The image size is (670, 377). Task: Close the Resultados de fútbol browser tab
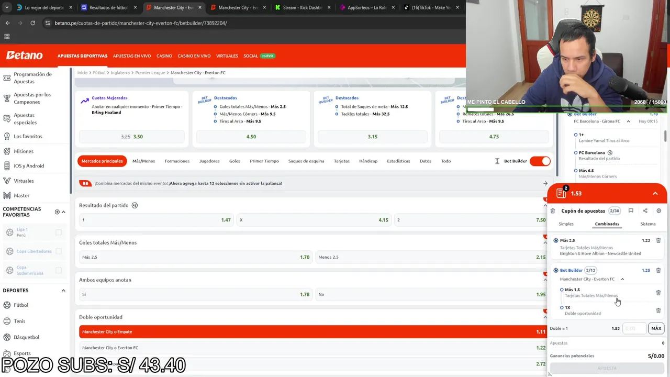[x=135, y=7]
